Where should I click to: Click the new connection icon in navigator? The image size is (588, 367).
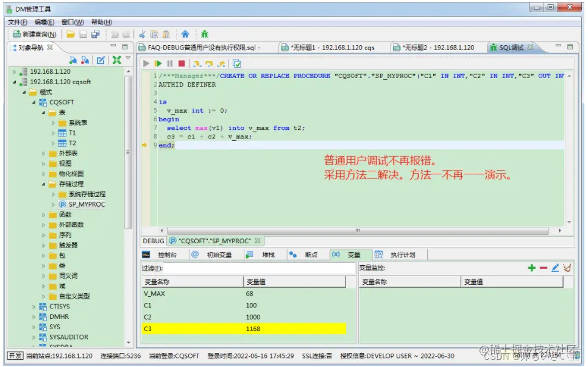pyautogui.click(x=73, y=60)
